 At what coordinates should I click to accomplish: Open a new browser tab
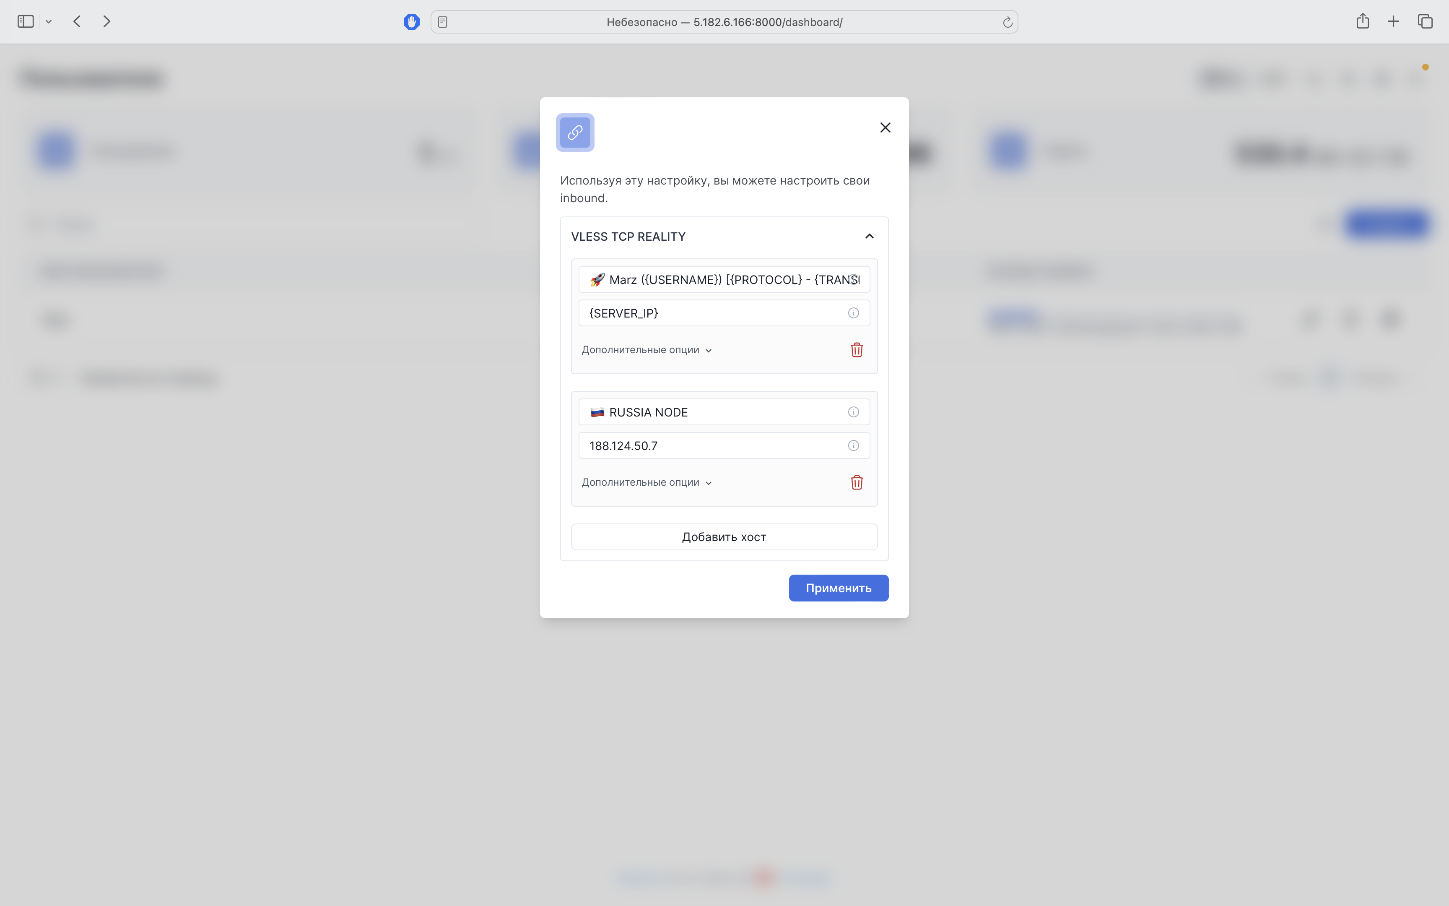point(1393,21)
